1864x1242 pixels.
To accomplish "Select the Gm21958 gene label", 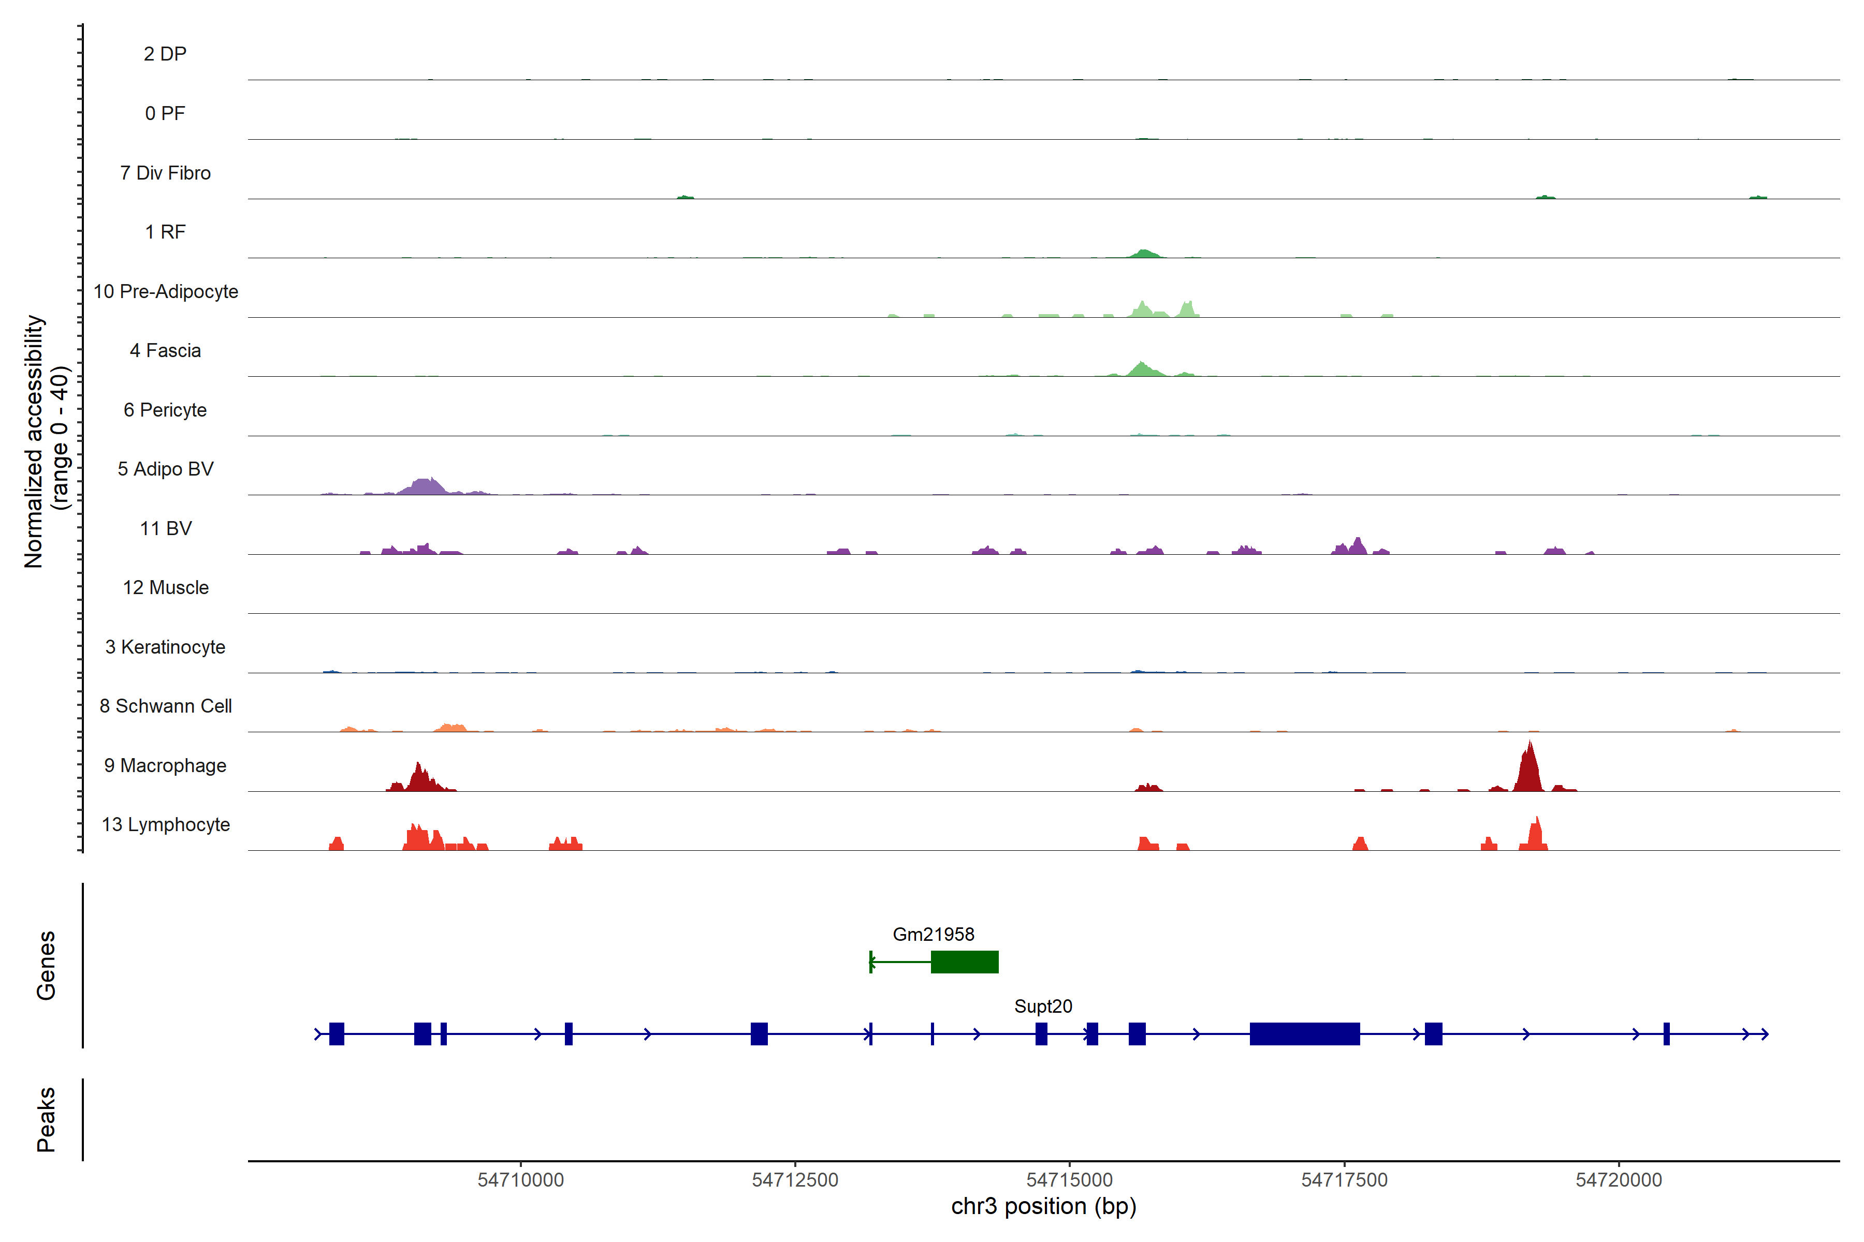I will pos(933,935).
